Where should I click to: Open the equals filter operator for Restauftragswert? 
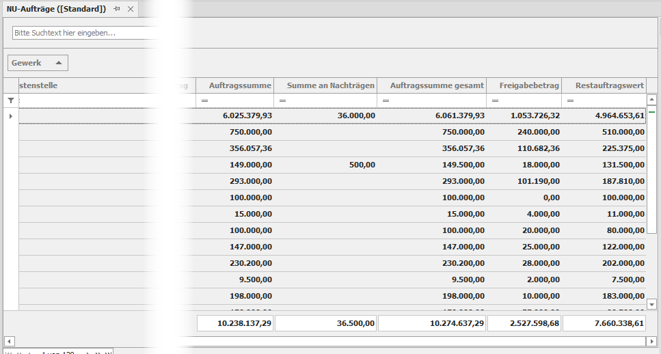(570, 101)
